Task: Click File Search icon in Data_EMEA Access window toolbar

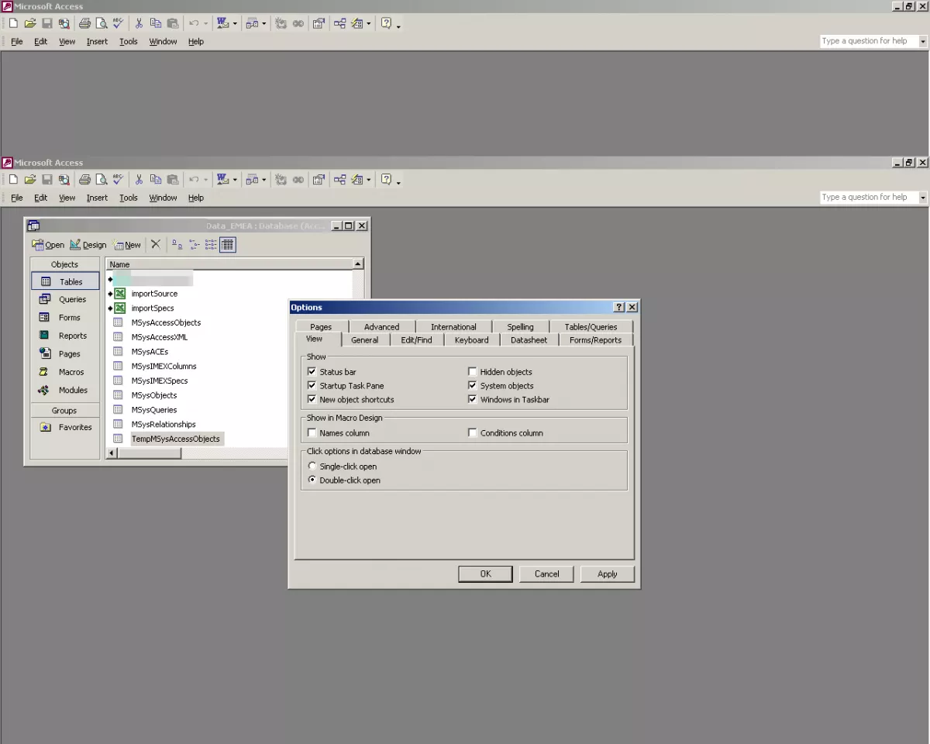Action: 64,180
